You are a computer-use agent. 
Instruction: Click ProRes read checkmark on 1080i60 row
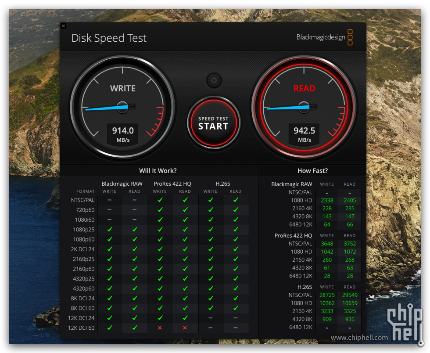coord(185,220)
